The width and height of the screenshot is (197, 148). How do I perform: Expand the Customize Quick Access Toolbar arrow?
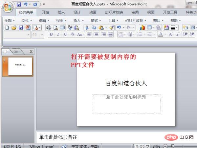pyautogui.click(x=44, y=4)
